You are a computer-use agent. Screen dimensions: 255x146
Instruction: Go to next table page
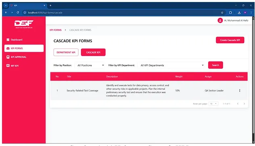pos(244,104)
